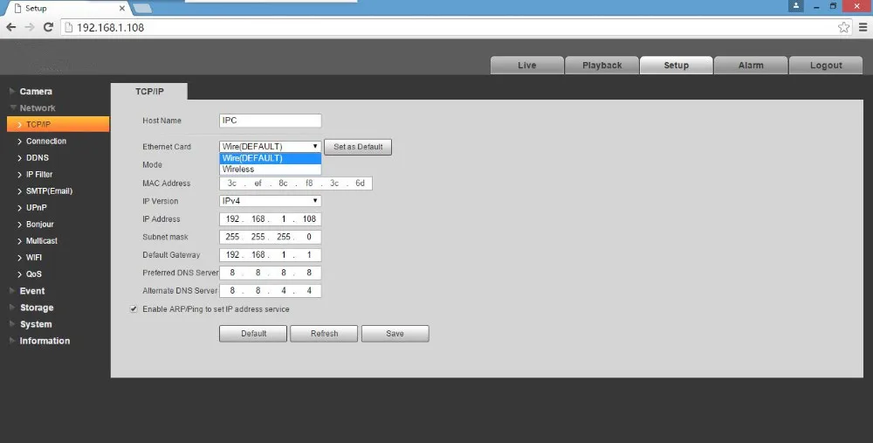Choose Wire(DEFAULT) from the dropdown list
The height and width of the screenshot is (443, 873).
(x=270, y=158)
